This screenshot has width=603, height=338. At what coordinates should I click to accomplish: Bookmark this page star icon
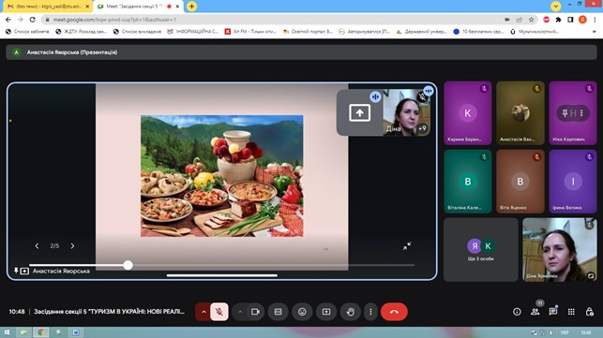coord(532,20)
